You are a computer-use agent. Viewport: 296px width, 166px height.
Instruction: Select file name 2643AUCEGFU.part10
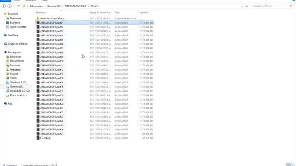52,61
